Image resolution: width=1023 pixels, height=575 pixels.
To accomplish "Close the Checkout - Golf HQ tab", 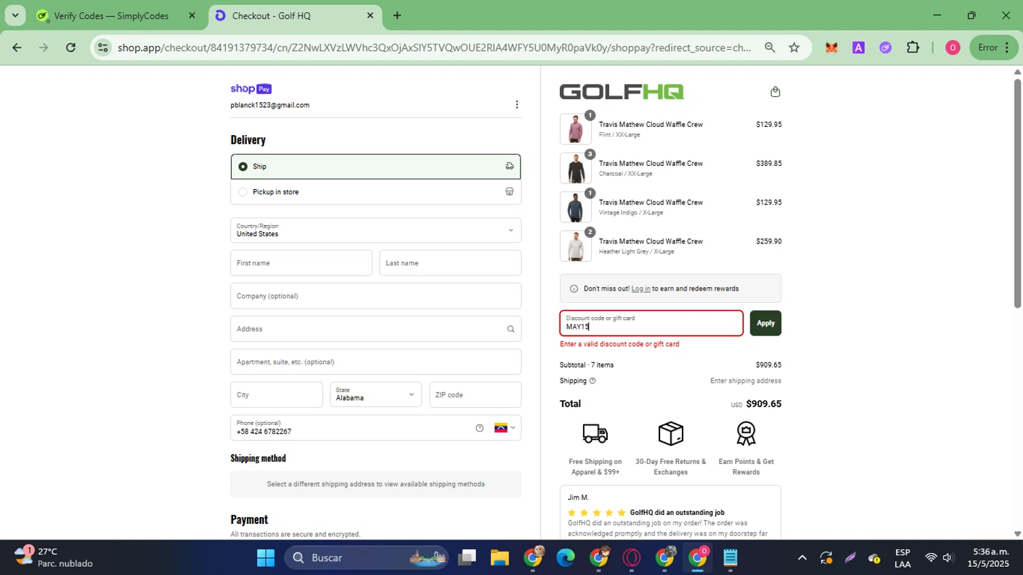I will point(370,16).
